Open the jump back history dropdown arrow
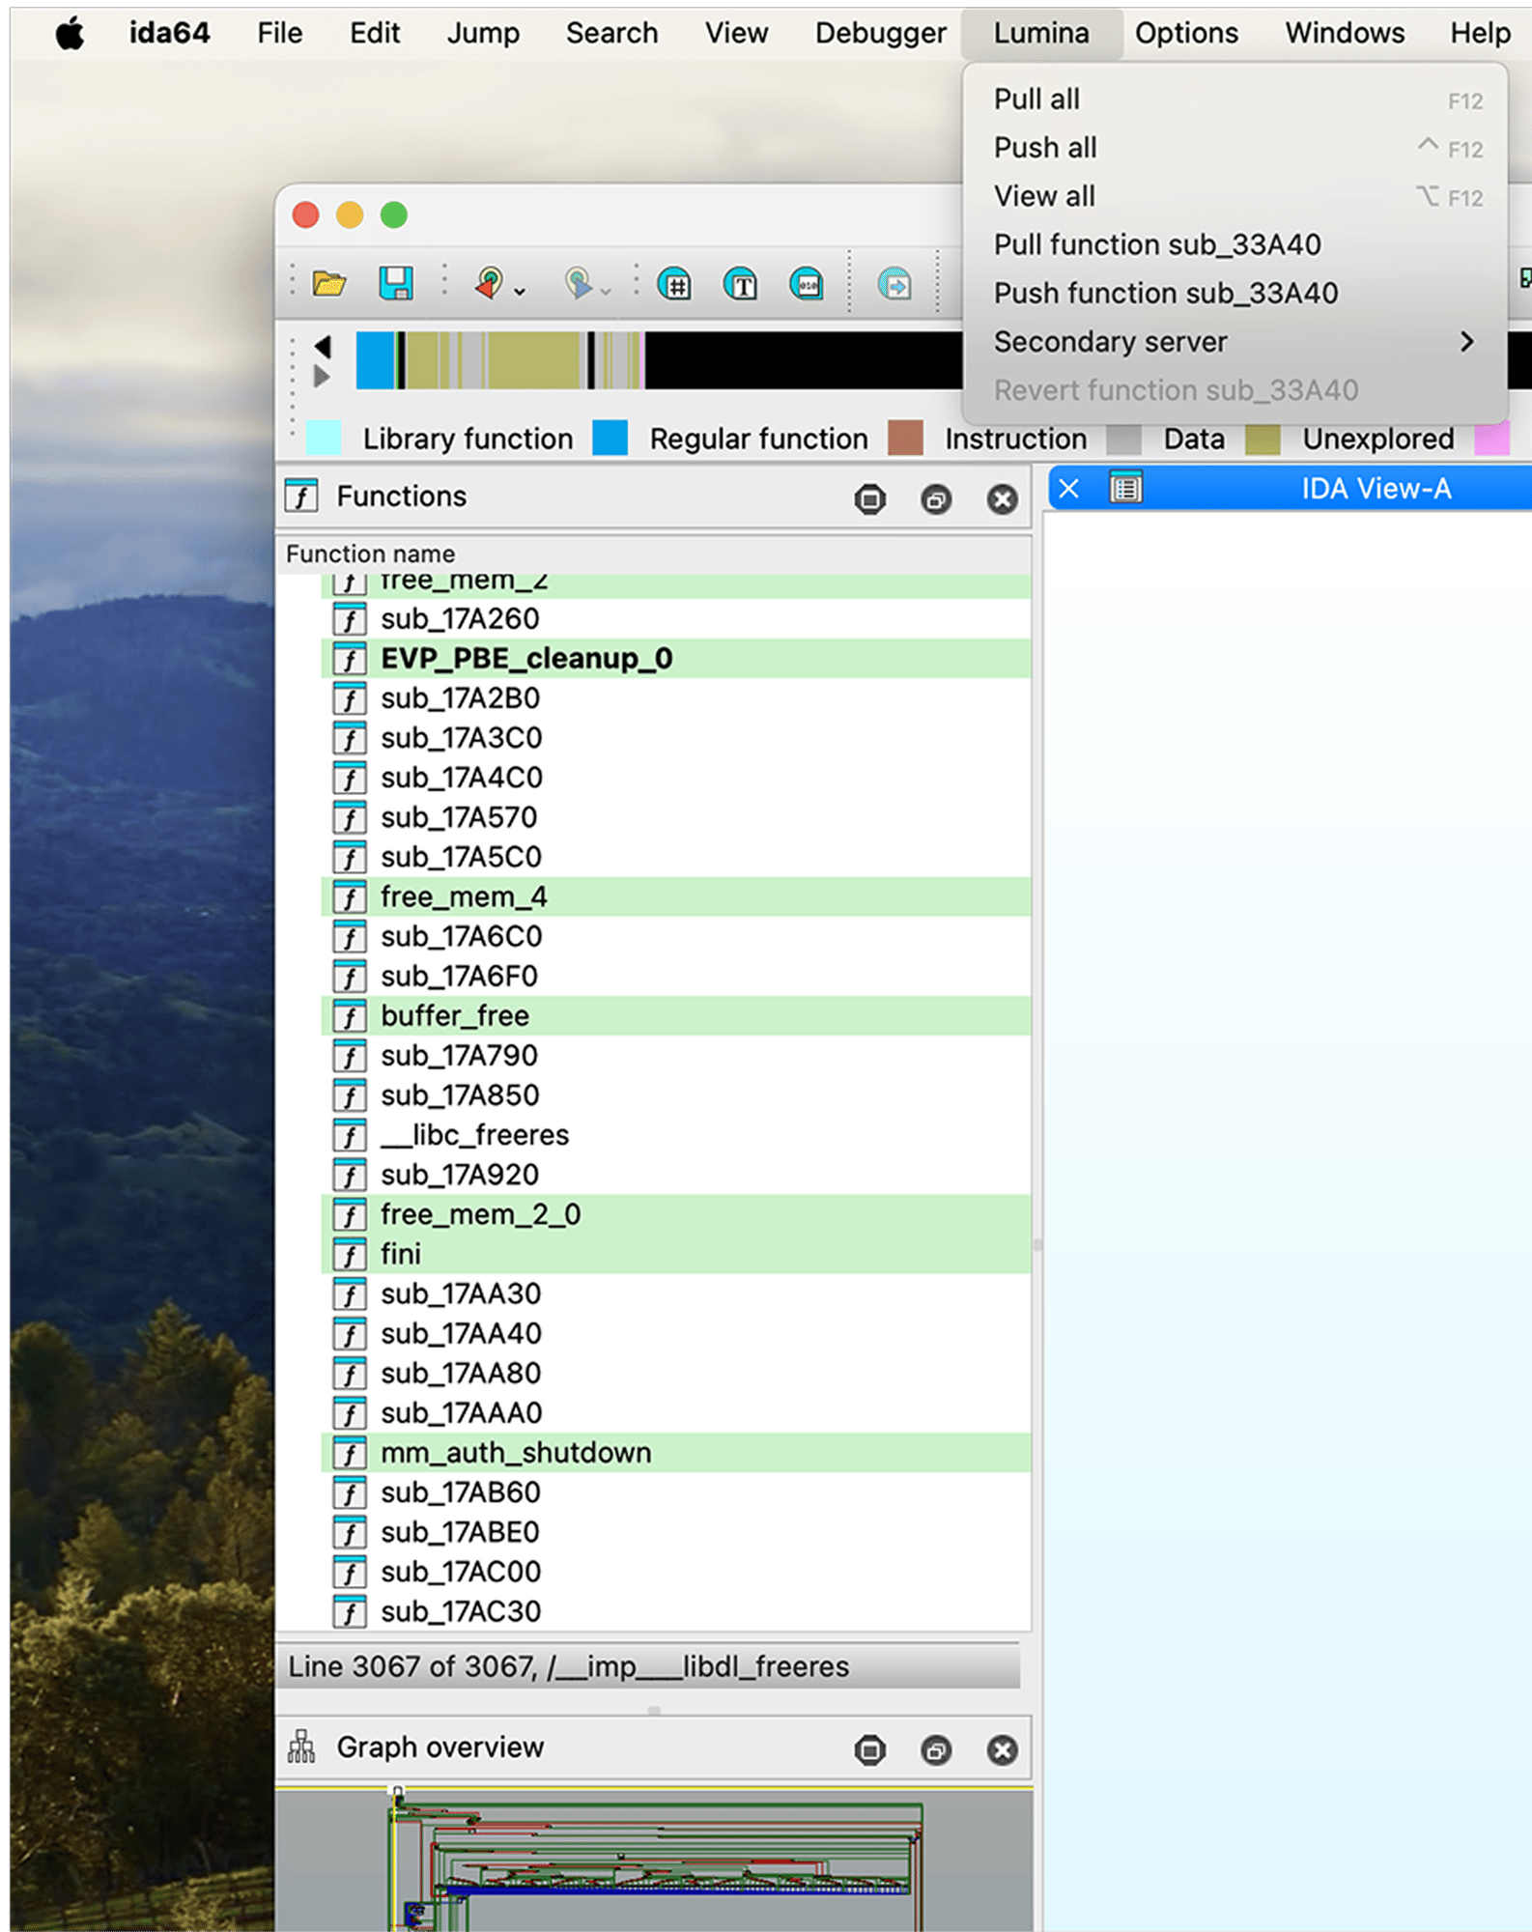Viewport: 1532px width, 1932px height. [520, 291]
